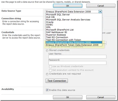Select OLE DB from the list
The height and width of the screenshot is (101, 118).
[x=74, y=17]
